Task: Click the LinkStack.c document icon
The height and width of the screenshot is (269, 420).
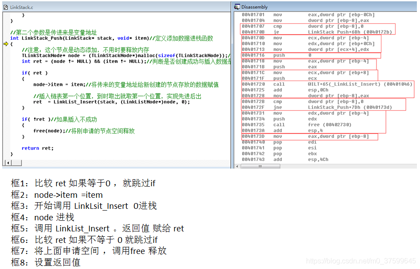Action: (6, 7)
